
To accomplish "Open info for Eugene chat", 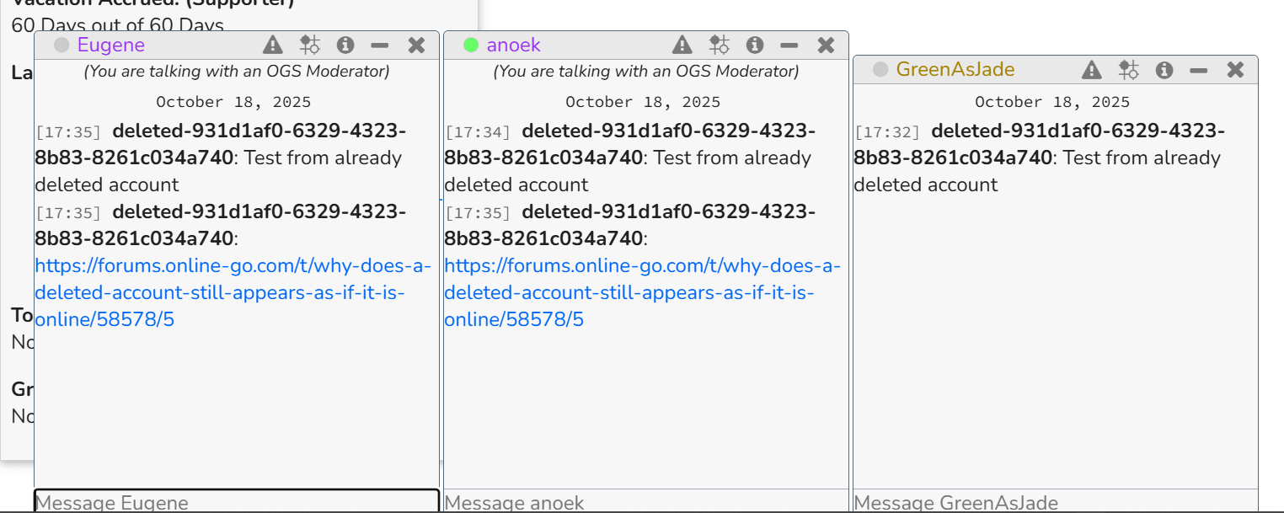I will coord(345,45).
